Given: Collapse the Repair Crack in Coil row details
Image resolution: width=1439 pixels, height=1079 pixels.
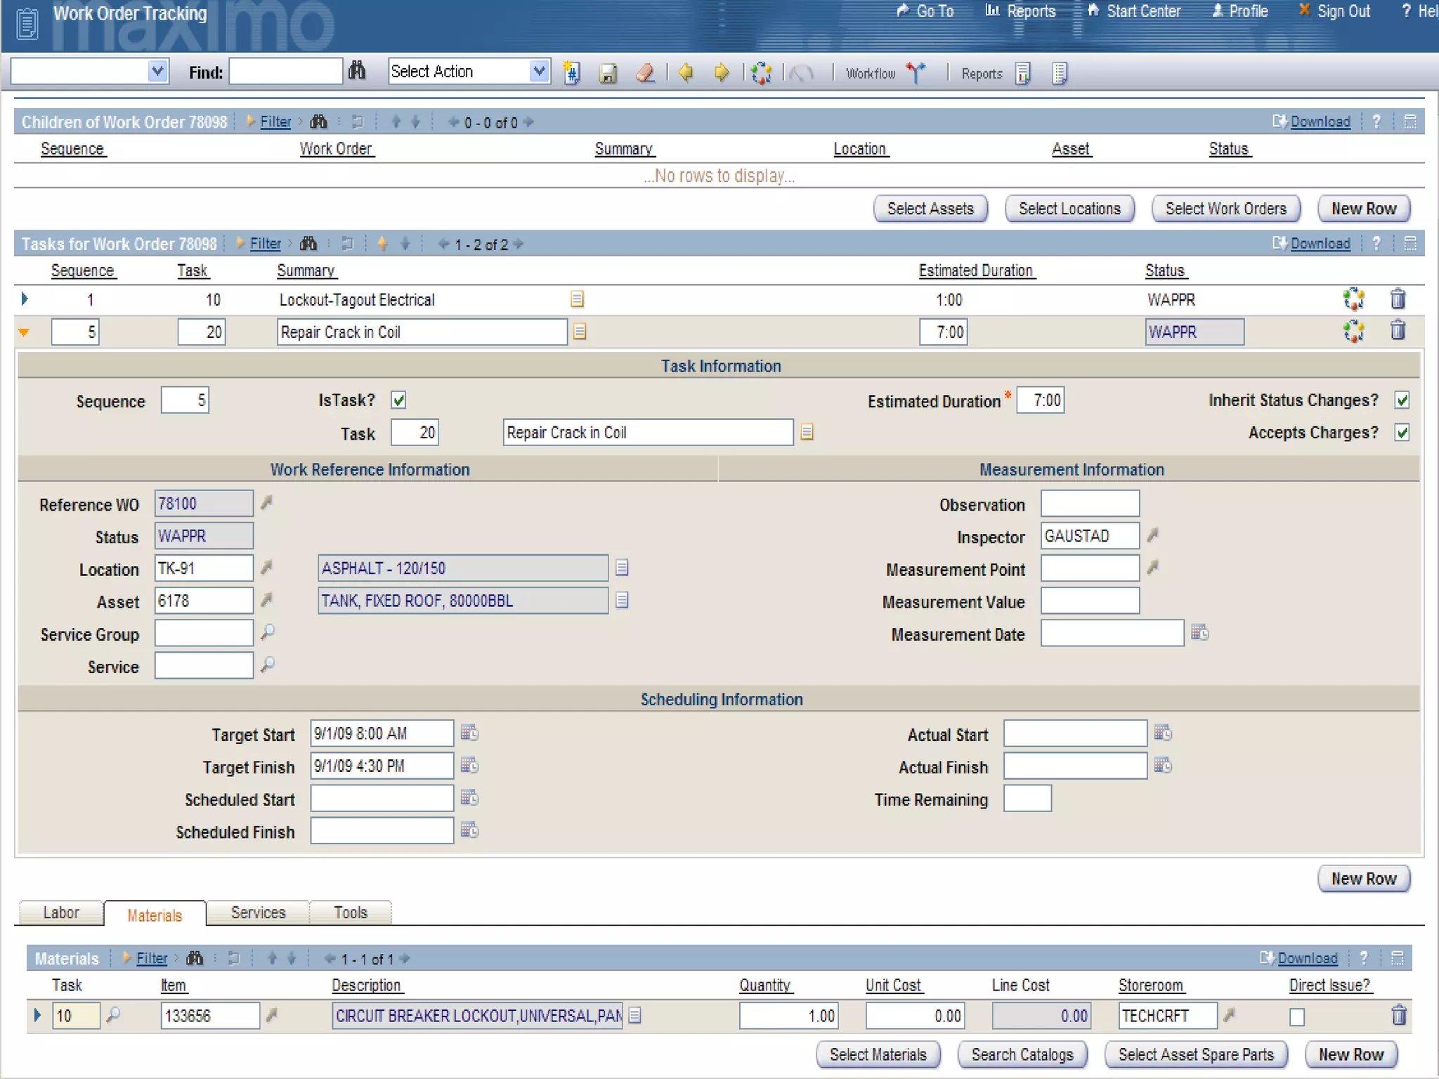Looking at the screenshot, I should pos(25,332).
